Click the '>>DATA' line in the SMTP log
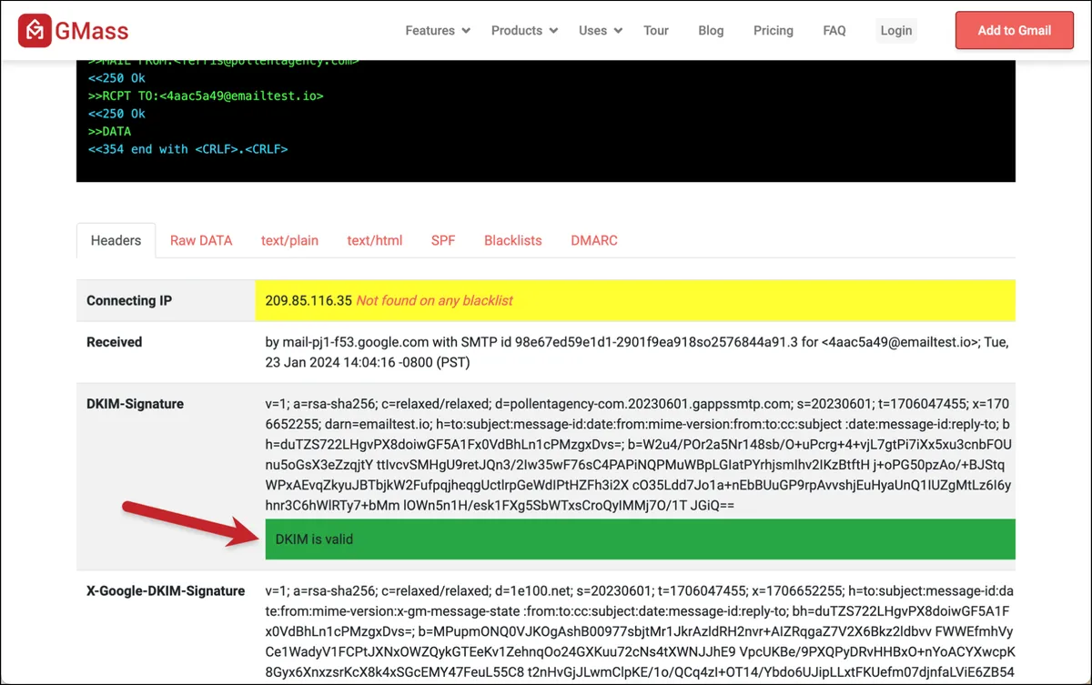The image size is (1092, 685). [109, 131]
